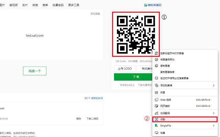Click the 模板库建码 link
The height and width of the screenshot is (137, 220).
pyautogui.click(x=154, y=5)
